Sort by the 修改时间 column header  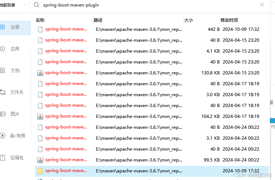[x=229, y=20]
